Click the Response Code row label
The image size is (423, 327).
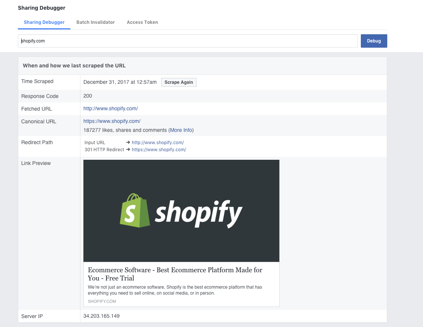pyautogui.click(x=40, y=96)
